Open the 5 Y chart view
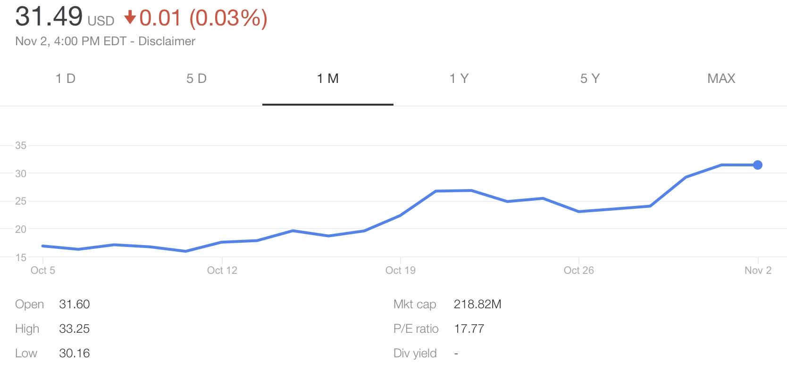Screen dimensions: 787x378 coord(590,79)
